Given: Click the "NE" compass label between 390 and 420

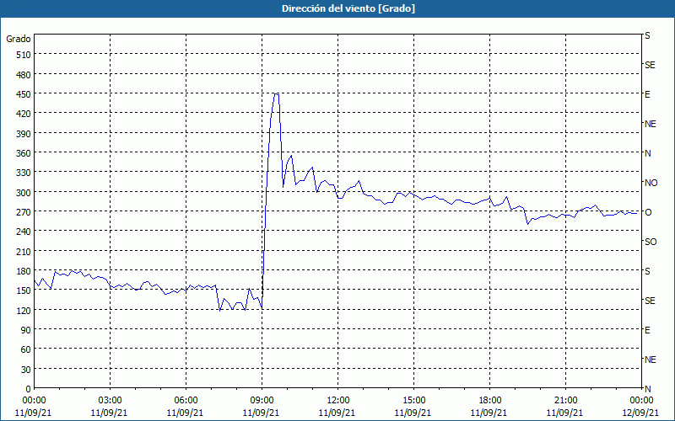Looking at the screenshot, I should 650,124.
